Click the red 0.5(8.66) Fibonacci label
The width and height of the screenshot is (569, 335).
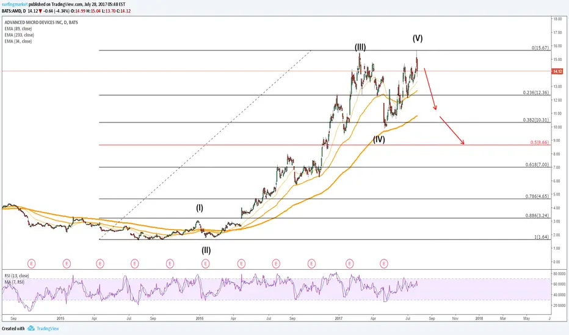point(540,143)
